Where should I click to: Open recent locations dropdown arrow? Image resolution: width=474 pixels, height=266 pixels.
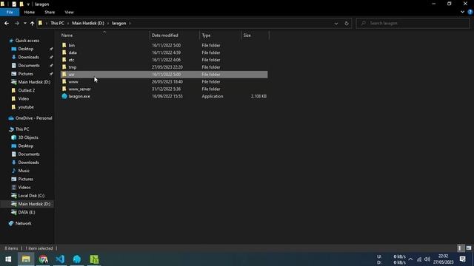[24, 23]
